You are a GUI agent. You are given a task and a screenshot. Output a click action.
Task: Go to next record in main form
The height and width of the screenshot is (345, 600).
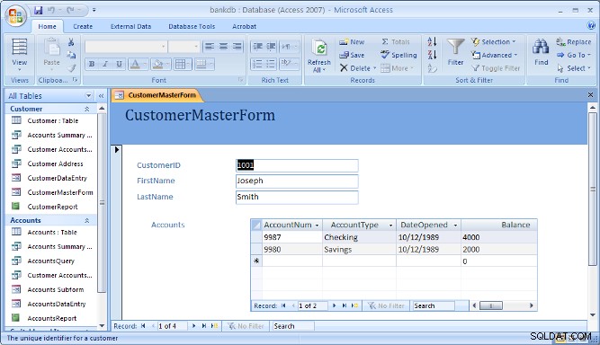[x=193, y=326]
